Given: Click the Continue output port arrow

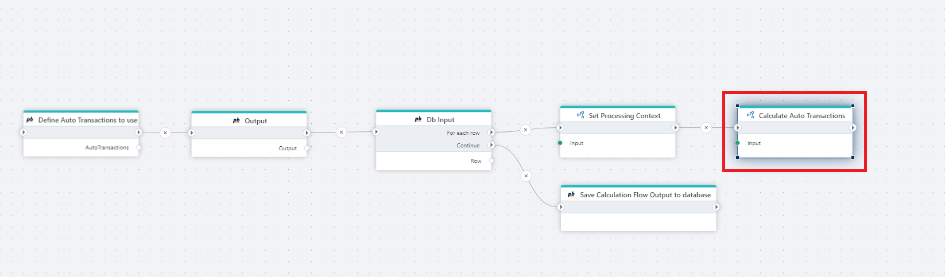Looking at the screenshot, I should (491, 145).
